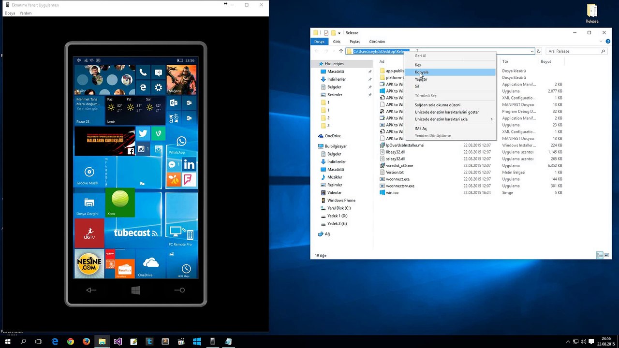Go up one folder with the arrow
The image size is (619, 348).
coord(341,51)
